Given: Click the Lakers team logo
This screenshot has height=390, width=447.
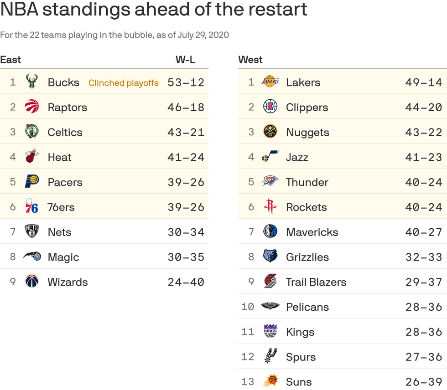Looking at the screenshot, I should tap(270, 82).
